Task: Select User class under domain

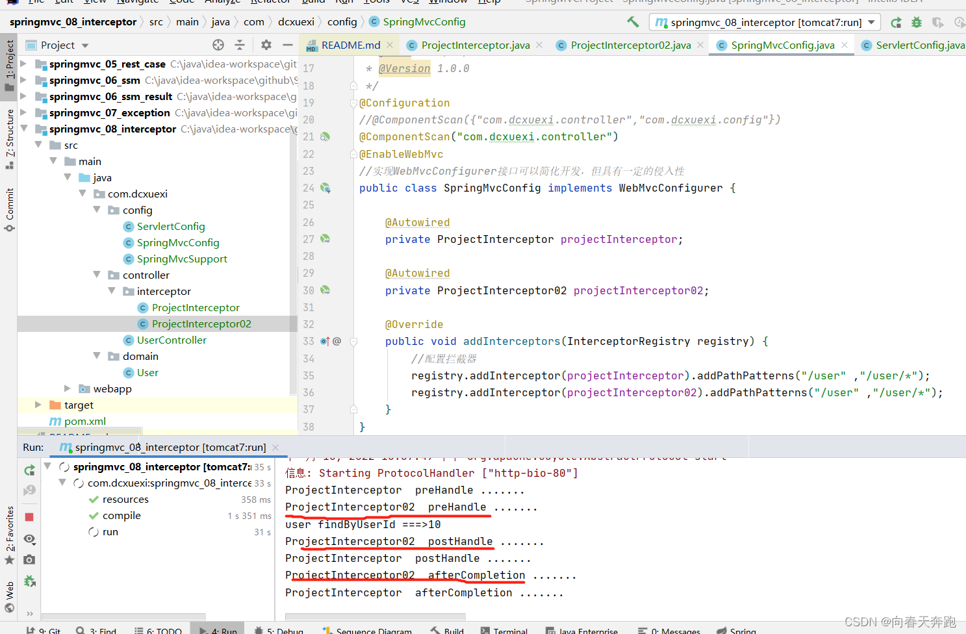Action: [147, 373]
